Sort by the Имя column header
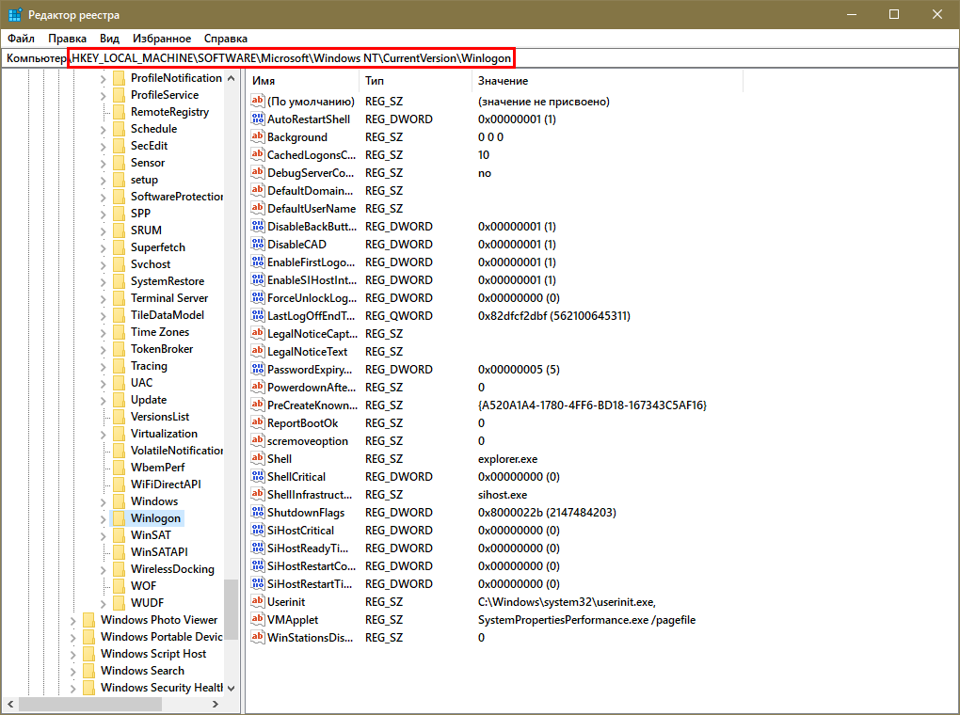The width and height of the screenshot is (960, 715). point(301,82)
